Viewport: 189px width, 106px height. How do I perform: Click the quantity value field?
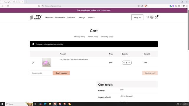(x=126, y=63)
